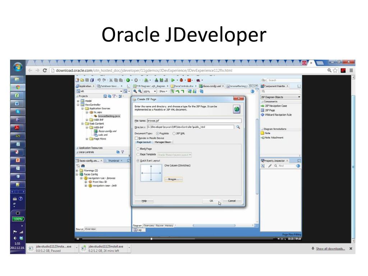The width and height of the screenshot is (368, 276).
Task: Switch to the History tab under diagram
Action: pos(169,226)
